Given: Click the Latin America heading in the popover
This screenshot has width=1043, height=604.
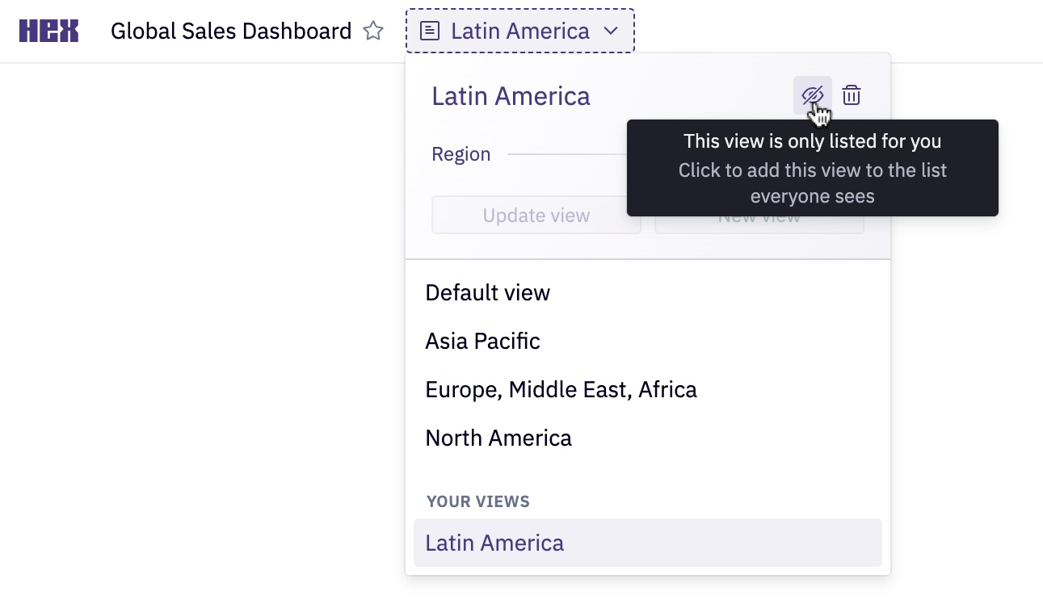Looking at the screenshot, I should click(511, 95).
